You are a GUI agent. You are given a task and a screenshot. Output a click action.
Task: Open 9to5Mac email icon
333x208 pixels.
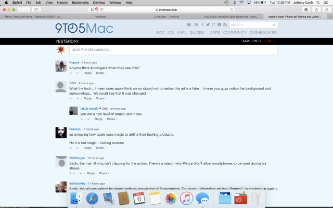click(196, 24)
